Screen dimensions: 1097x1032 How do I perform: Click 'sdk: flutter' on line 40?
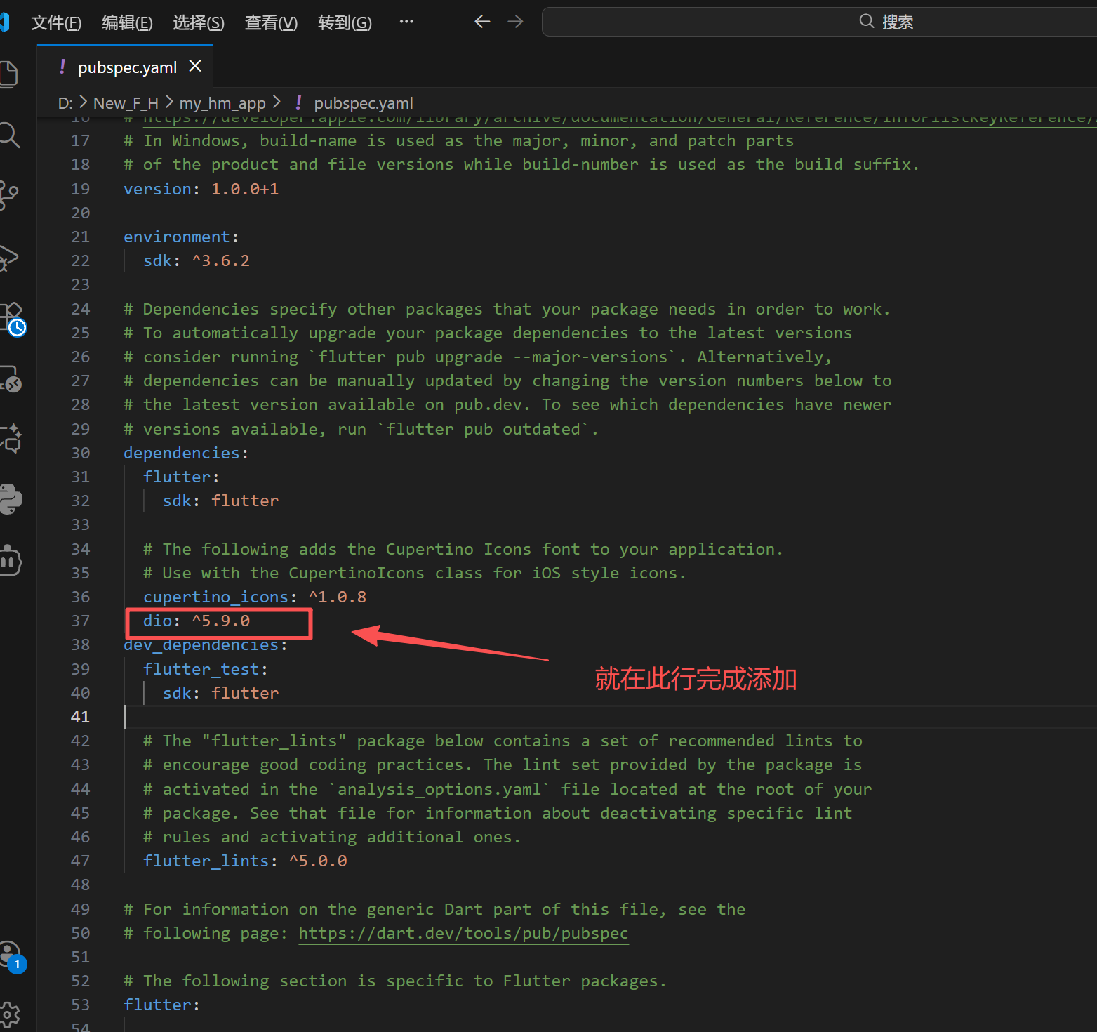(x=220, y=693)
